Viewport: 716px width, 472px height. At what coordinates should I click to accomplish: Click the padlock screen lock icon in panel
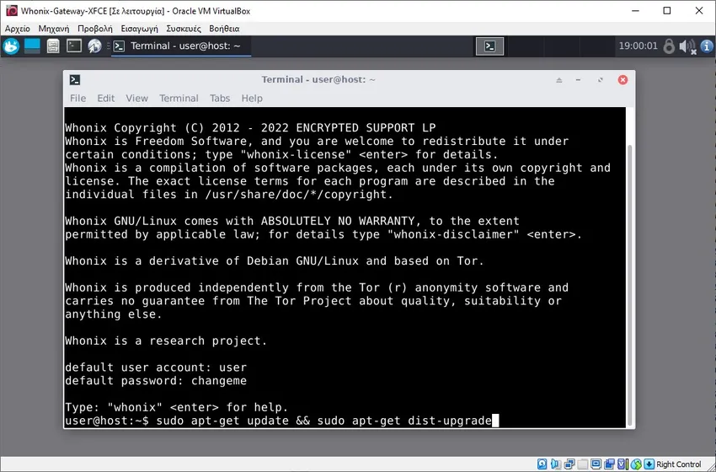[669, 46]
